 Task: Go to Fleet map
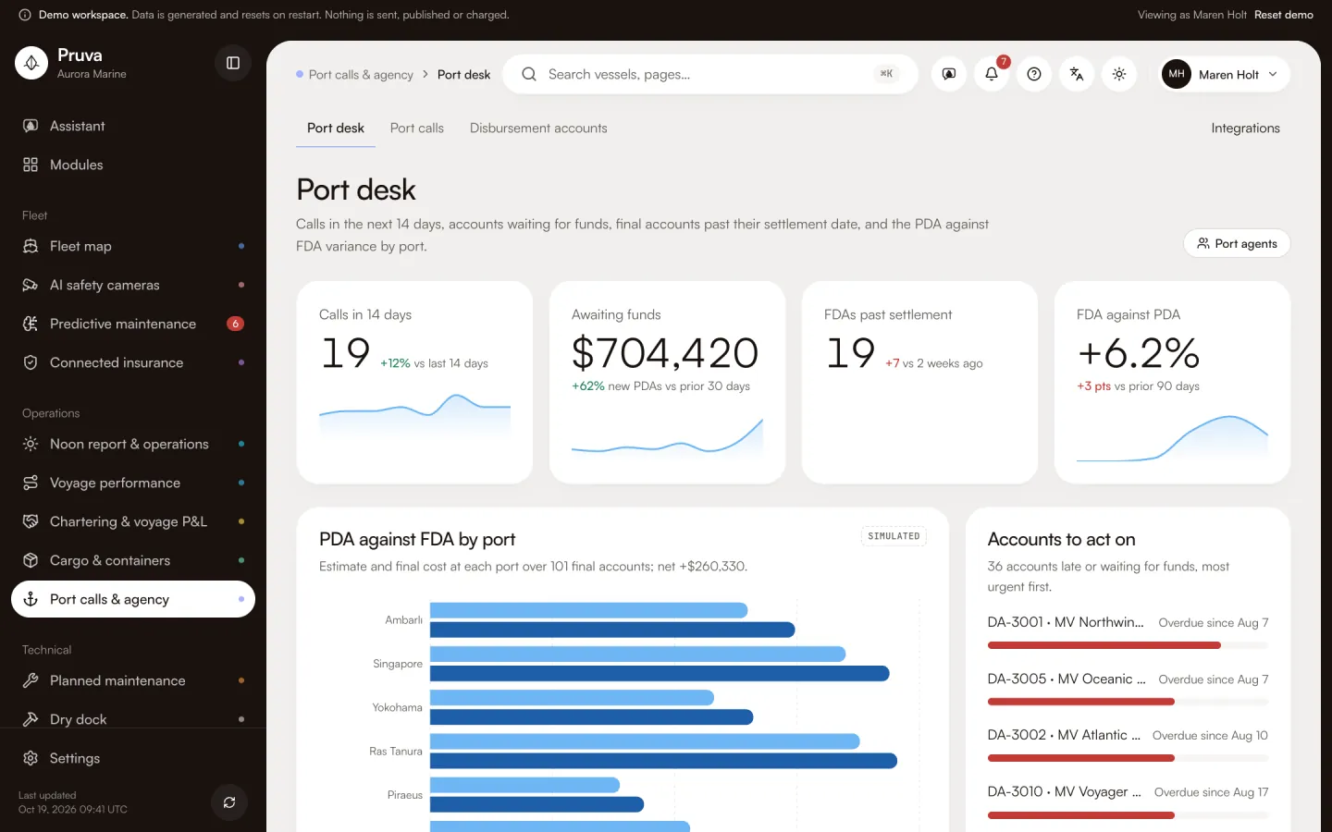click(133, 246)
